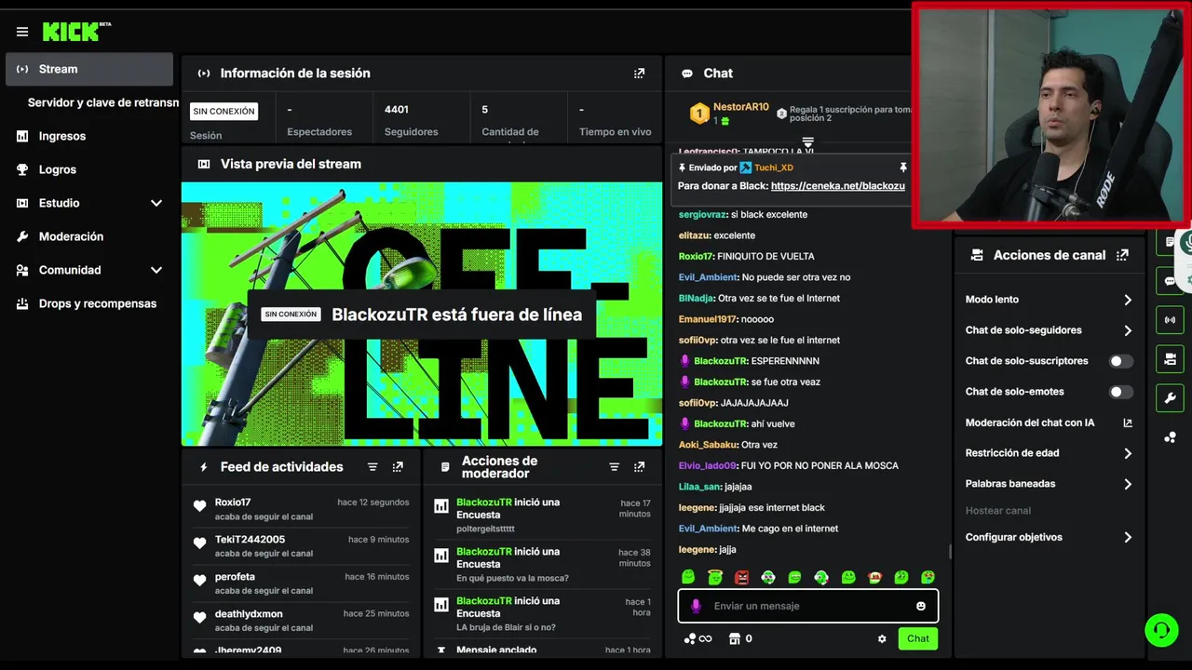This screenshot has height=670, width=1192.
Task: Pop out the Acciones de canal panel
Action: [x=1122, y=255]
